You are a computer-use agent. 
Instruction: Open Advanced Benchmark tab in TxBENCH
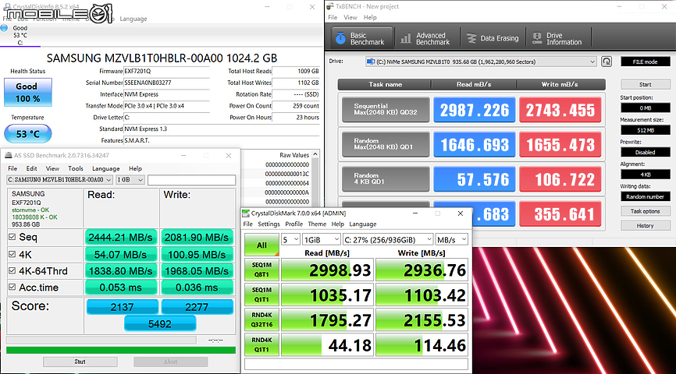(426, 38)
